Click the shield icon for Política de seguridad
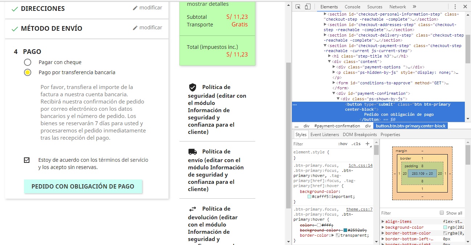The width and height of the screenshot is (471, 245). pos(192,87)
